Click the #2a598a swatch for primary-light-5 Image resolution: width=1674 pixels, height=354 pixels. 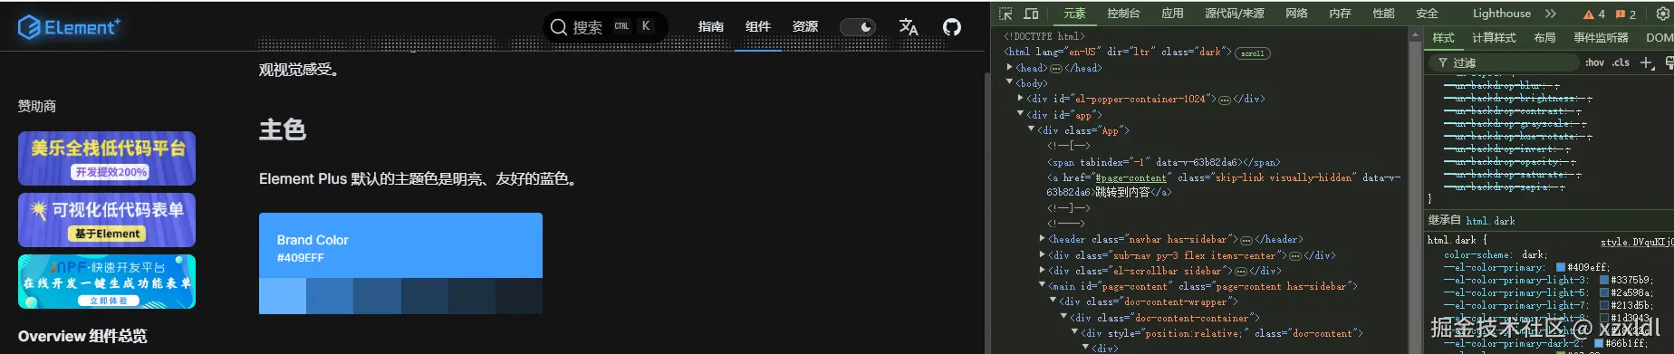point(1604,292)
